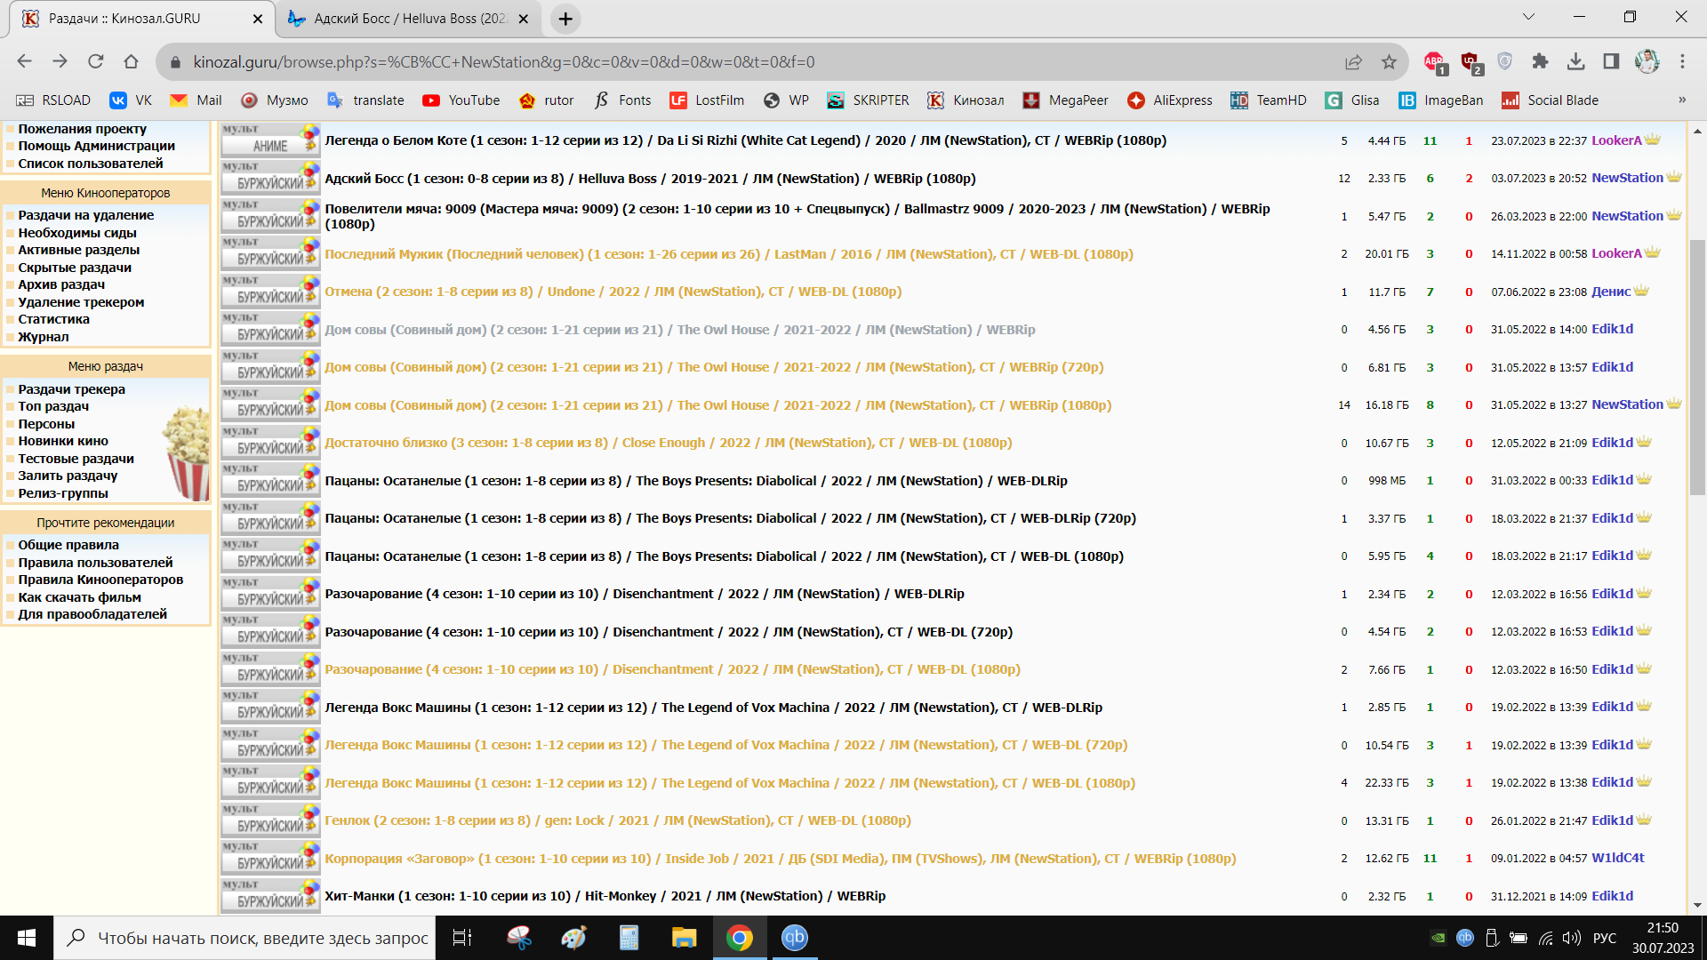Show all bookmarks overflow chevron
Viewport: 1707px width, 960px height.
(x=1682, y=100)
